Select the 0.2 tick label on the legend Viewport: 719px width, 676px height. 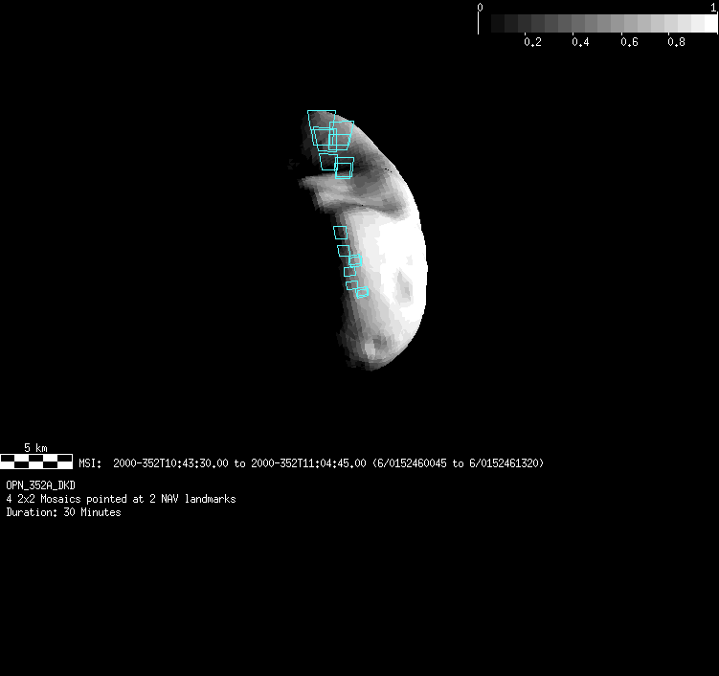[x=533, y=42]
